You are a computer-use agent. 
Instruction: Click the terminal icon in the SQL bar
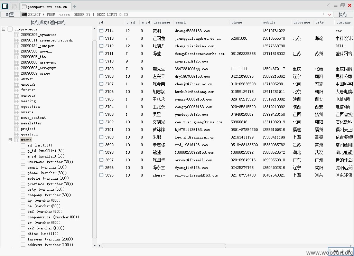pyautogui.click(x=24, y=15)
